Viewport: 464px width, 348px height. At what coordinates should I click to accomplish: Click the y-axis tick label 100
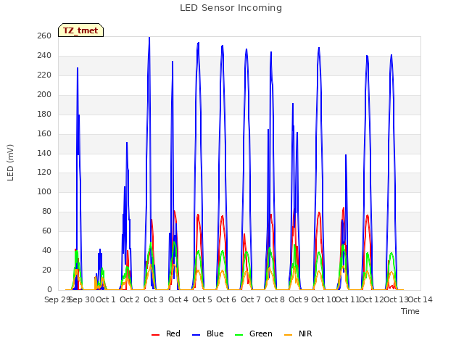(x=44, y=191)
